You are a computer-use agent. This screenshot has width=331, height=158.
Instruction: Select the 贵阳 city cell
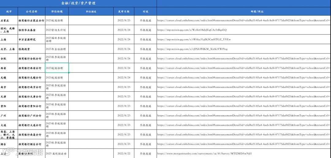point(9,106)
